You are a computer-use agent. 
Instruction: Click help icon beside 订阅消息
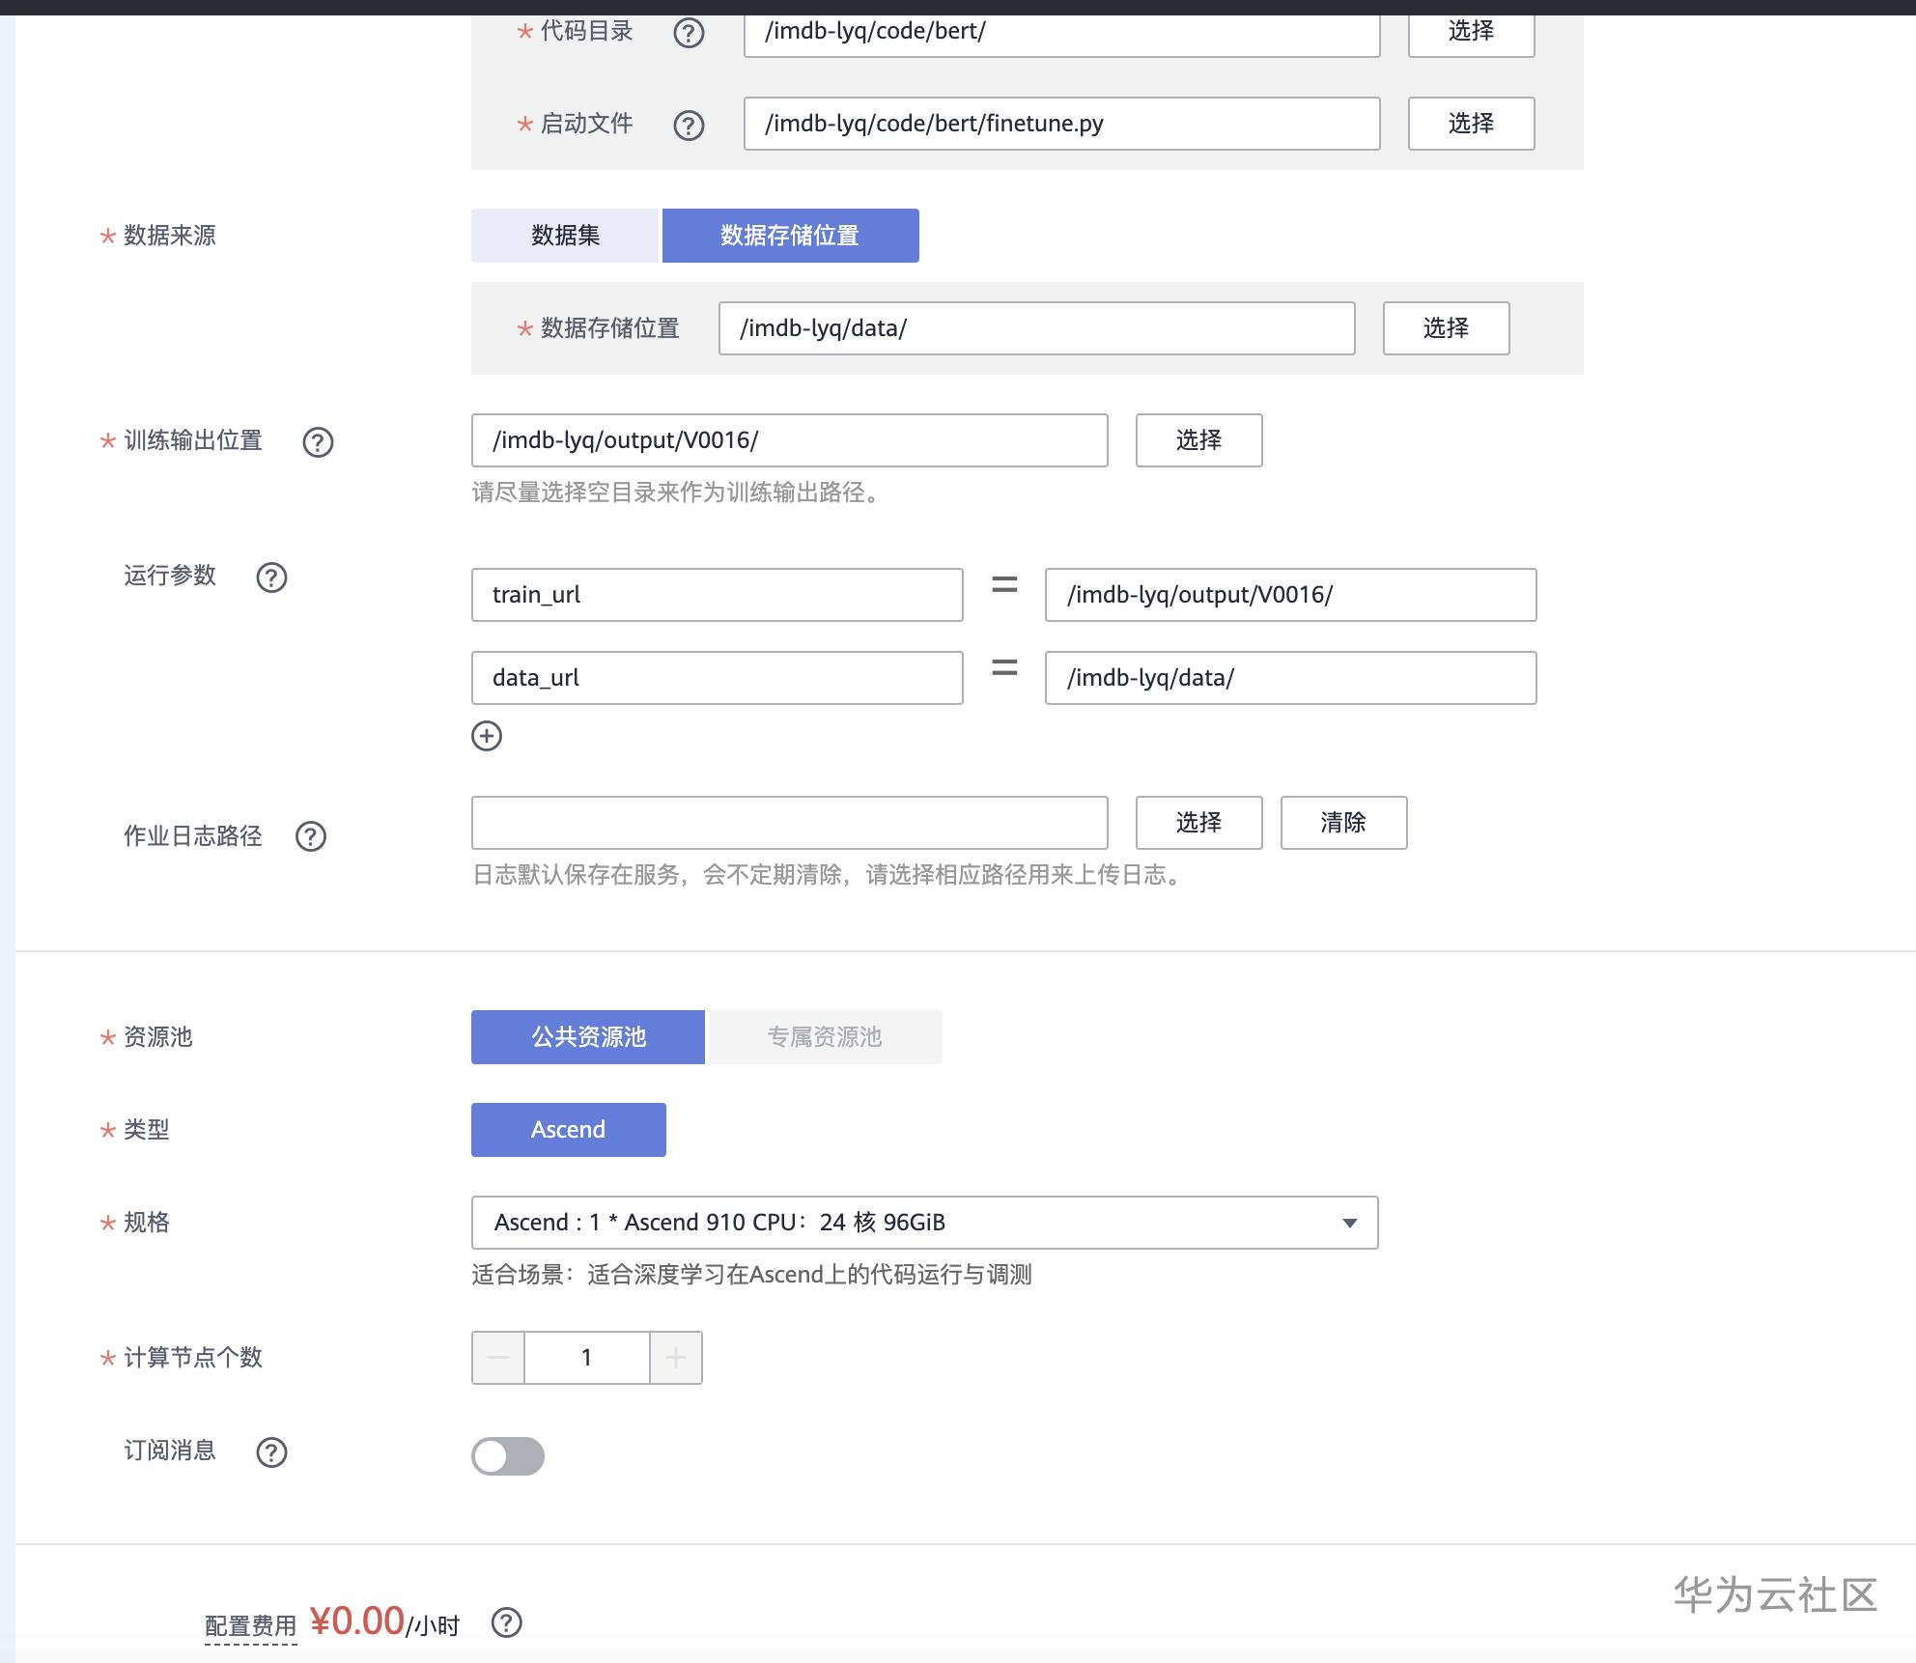tap(271, 1452)
